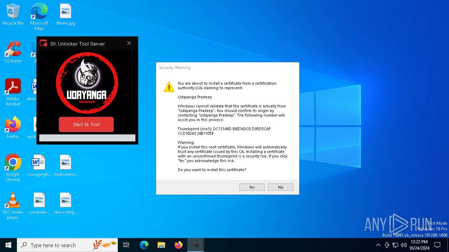
Task: Click No to decline certificate install
Action: 281,187
